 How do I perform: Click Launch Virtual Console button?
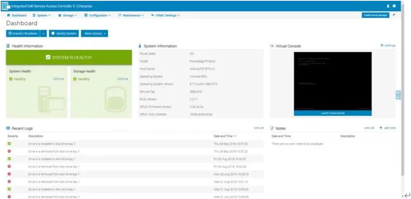(x=332, y=113)
